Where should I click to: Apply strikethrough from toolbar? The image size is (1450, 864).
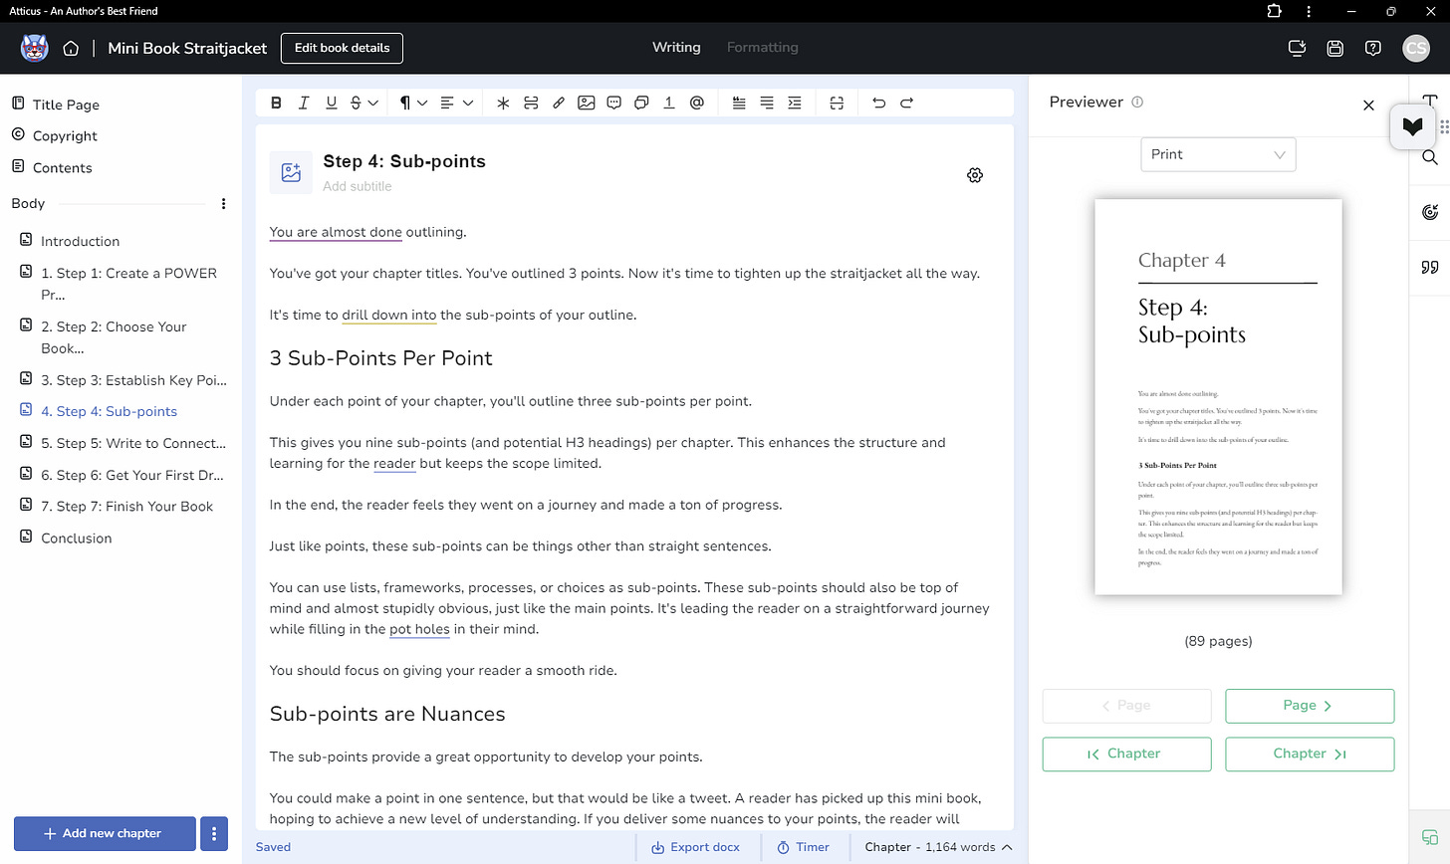357,103
